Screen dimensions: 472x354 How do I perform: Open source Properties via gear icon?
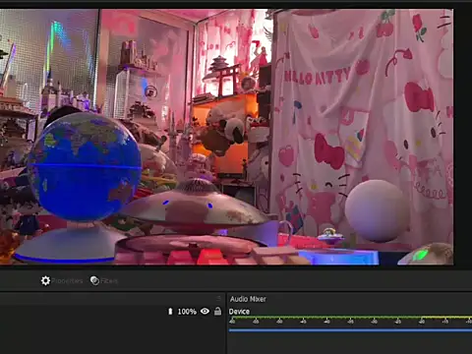[45, 280]
